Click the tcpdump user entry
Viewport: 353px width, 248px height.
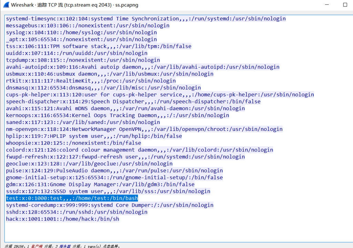pos(83,60)
